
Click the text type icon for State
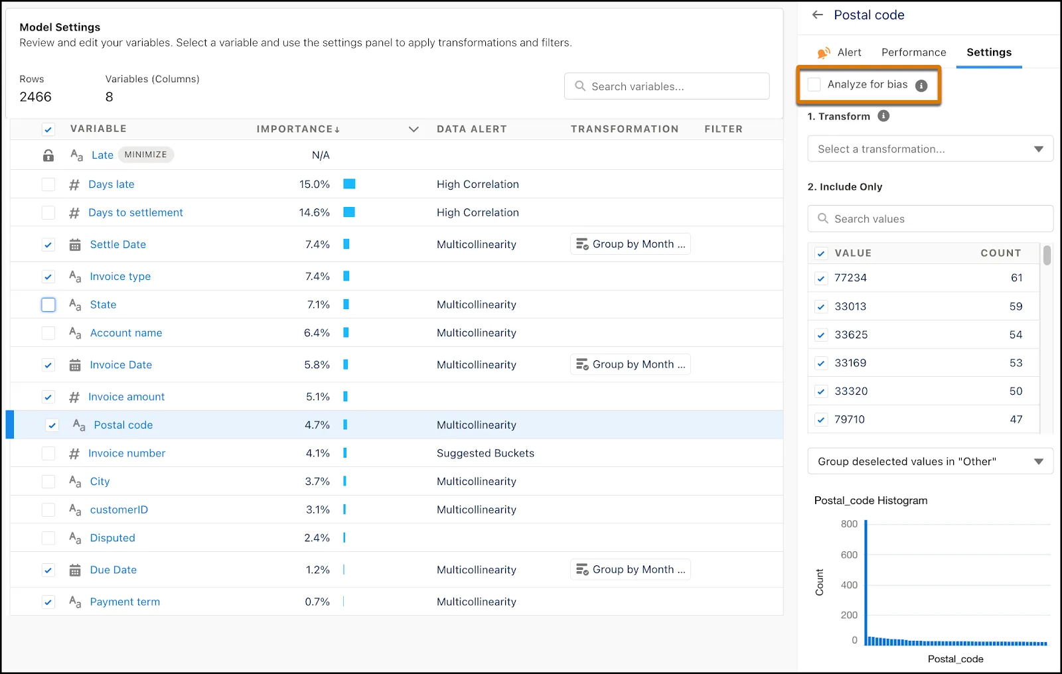point(76,304)
